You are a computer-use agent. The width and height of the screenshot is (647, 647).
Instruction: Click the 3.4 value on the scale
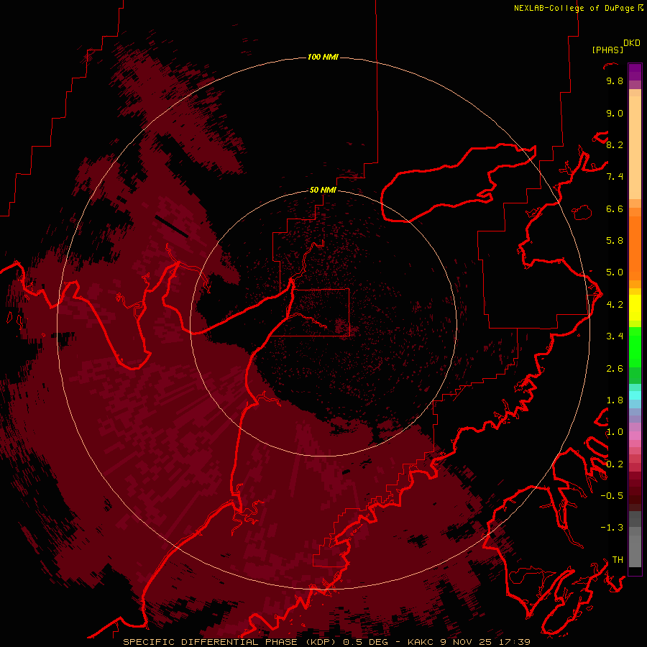[x=615, y=336]
